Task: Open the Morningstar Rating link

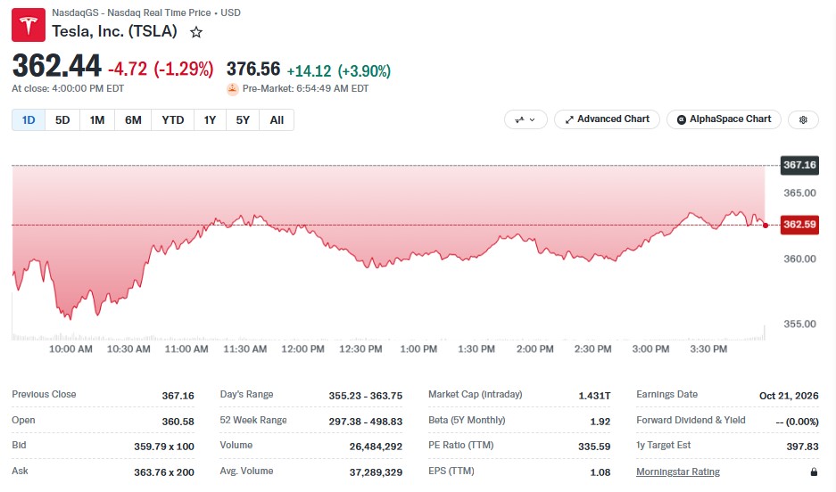Action: click(x=678, y=471)
